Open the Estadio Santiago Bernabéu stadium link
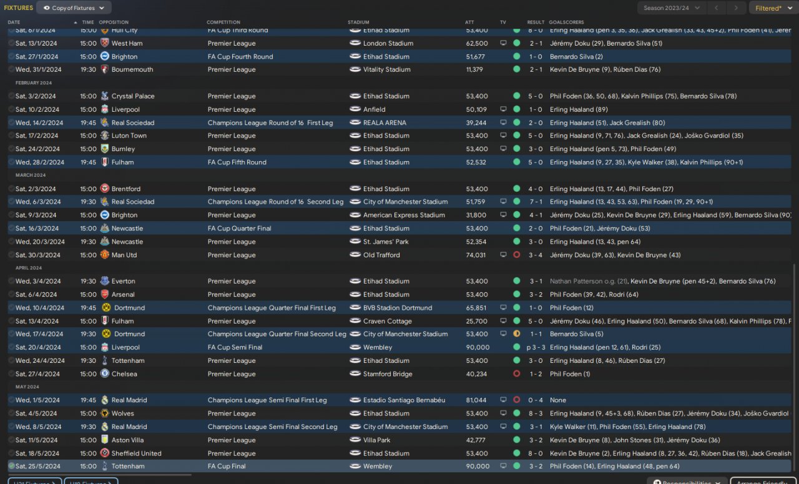 [x=404, y=400]
